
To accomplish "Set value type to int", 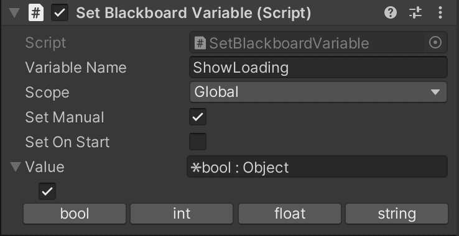I will point(182,214).
